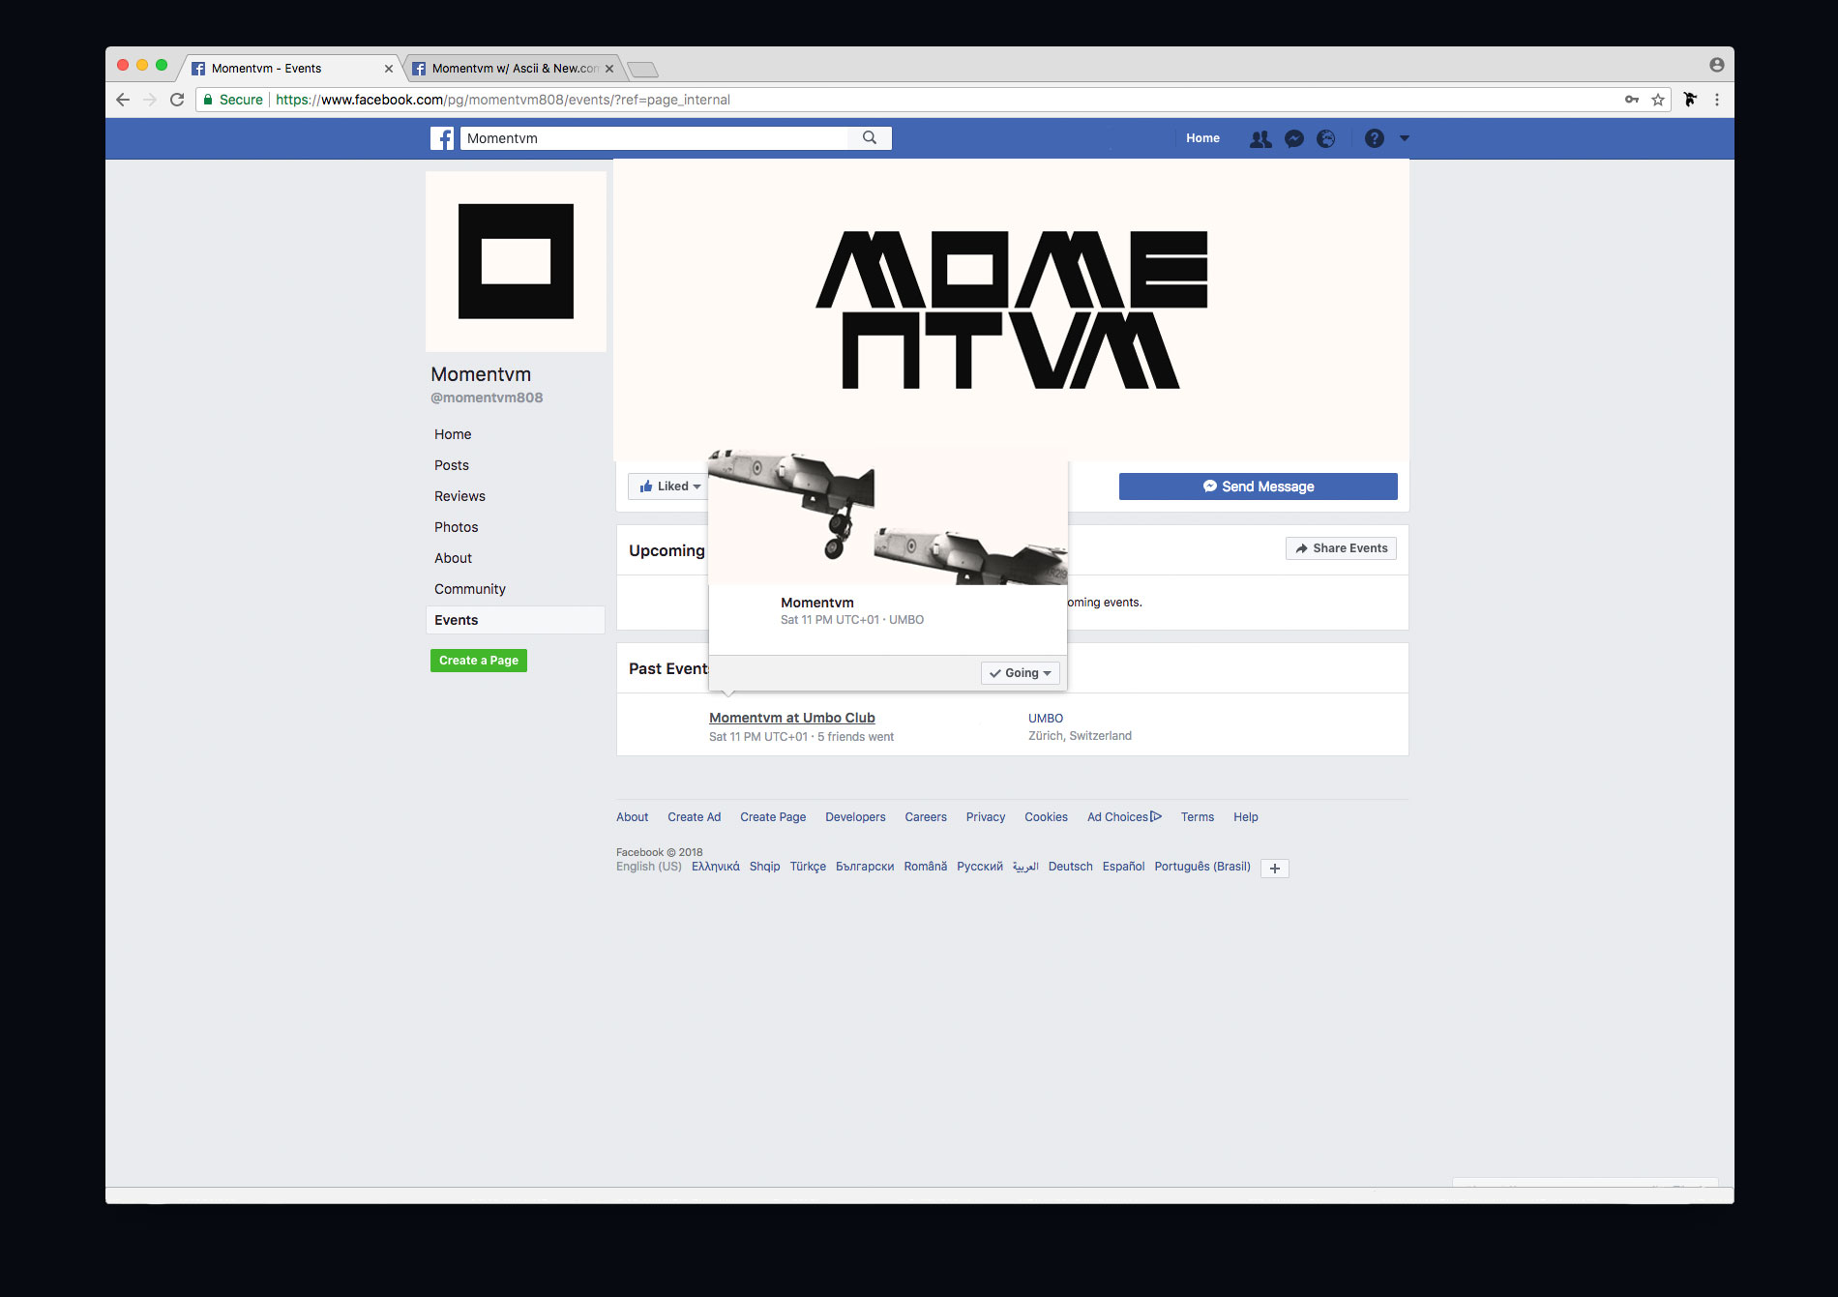The height and width of the screenshot is (1297, 1838).
Task: Switch to the Momentvm w/ Ascii tab
Action: [x=513, y=69]
